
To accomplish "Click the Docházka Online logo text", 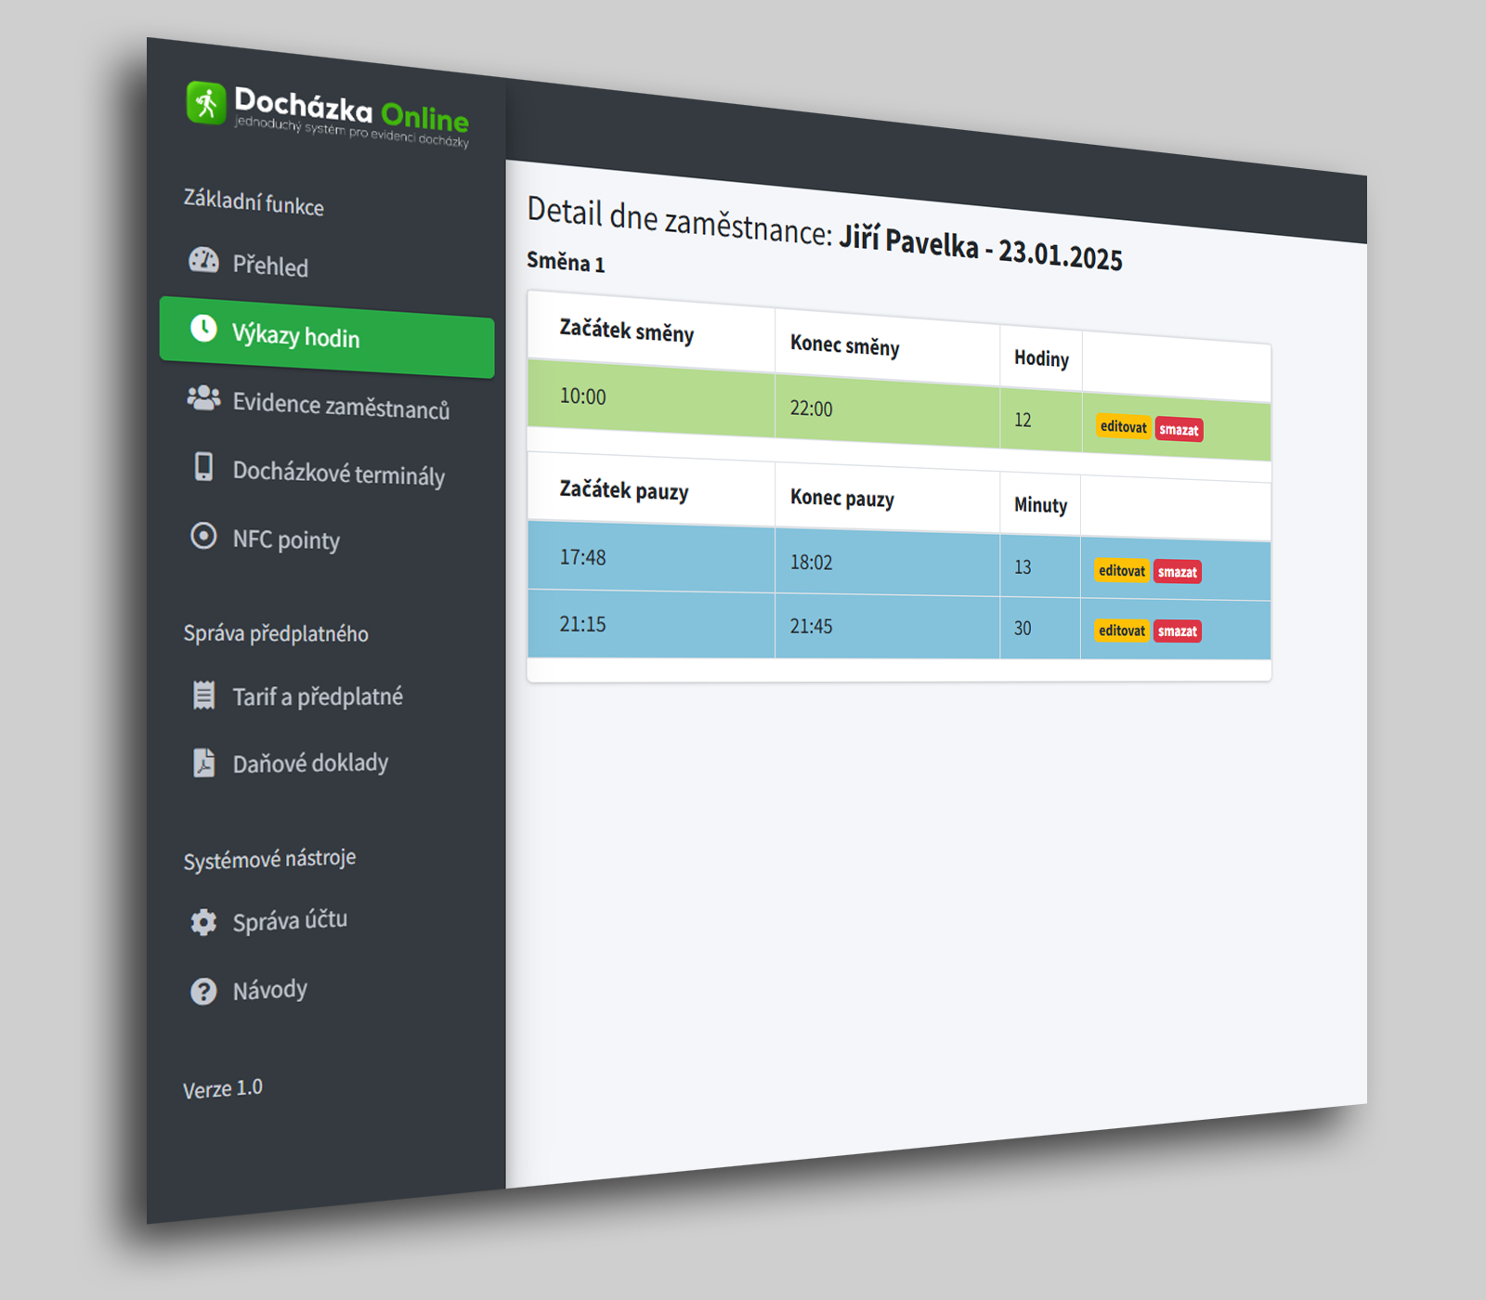I will (351, 115).
